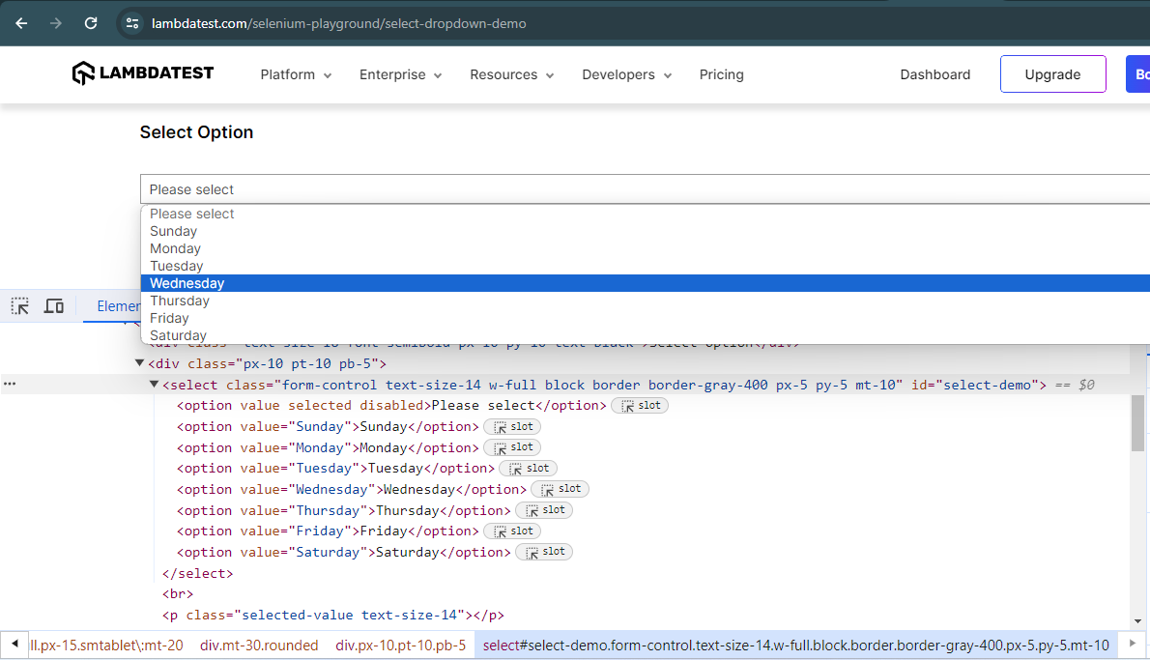Click the LambdaTest logo

pos(143,73)
